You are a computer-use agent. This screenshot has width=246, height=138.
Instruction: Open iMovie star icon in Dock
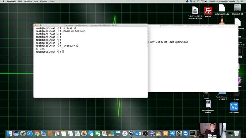[x=152, y=134]
